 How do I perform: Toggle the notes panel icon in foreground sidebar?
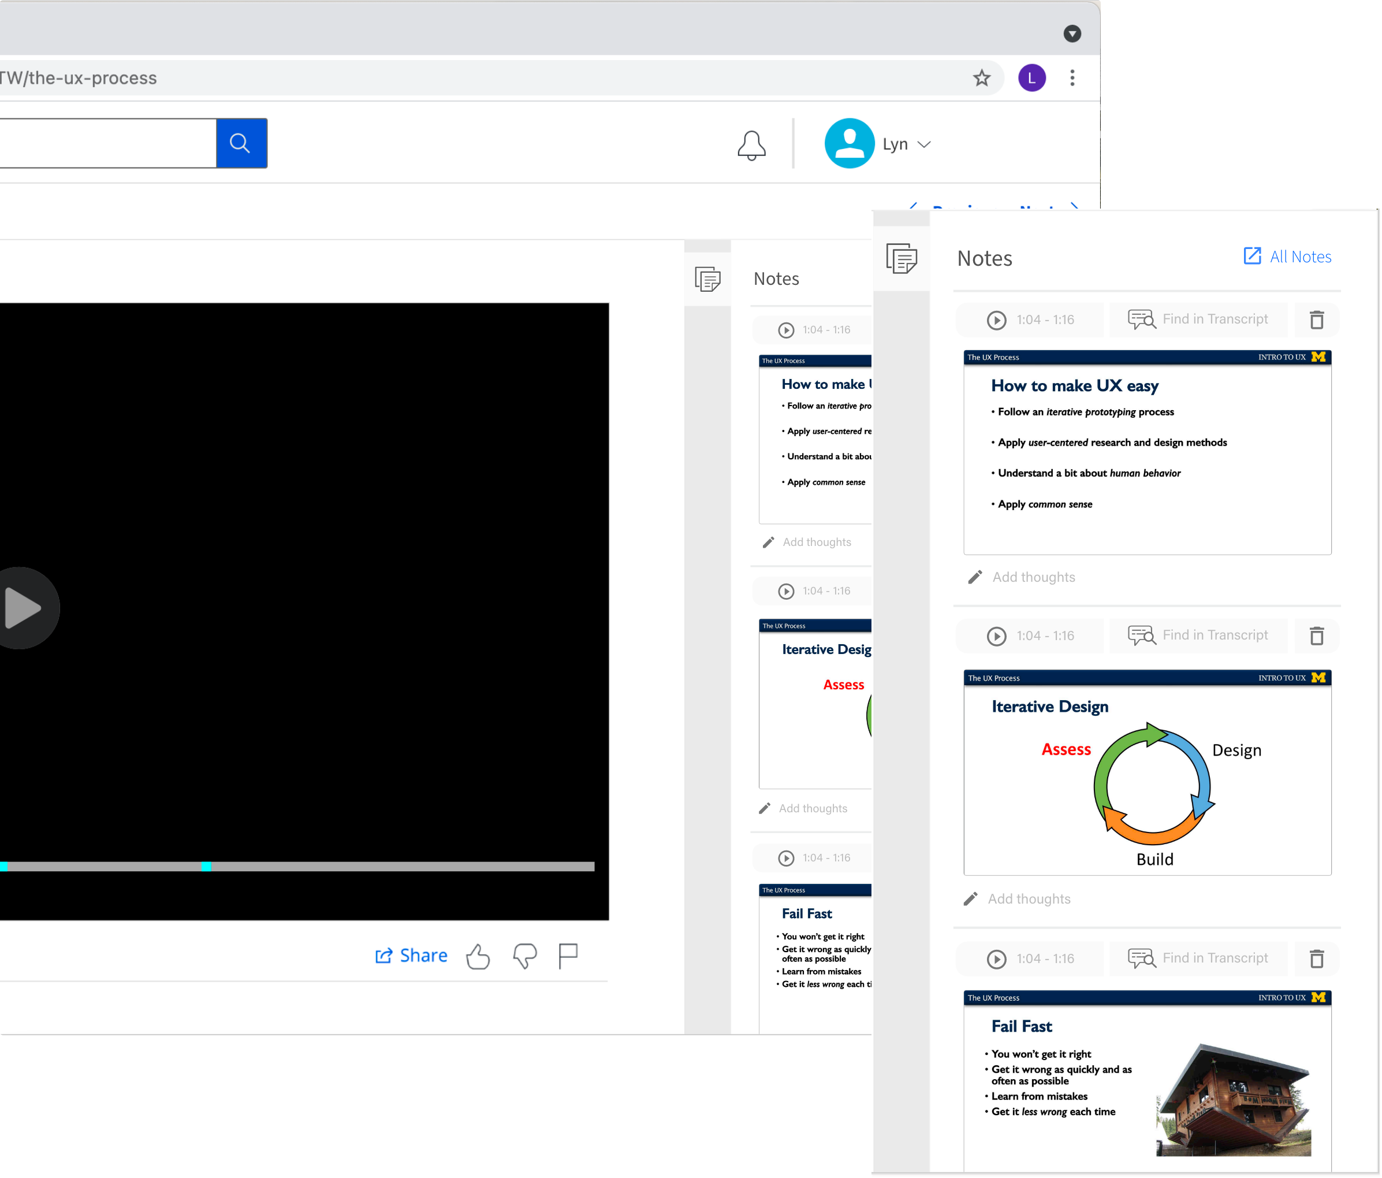pyautogui.click(x=901, y=258)
